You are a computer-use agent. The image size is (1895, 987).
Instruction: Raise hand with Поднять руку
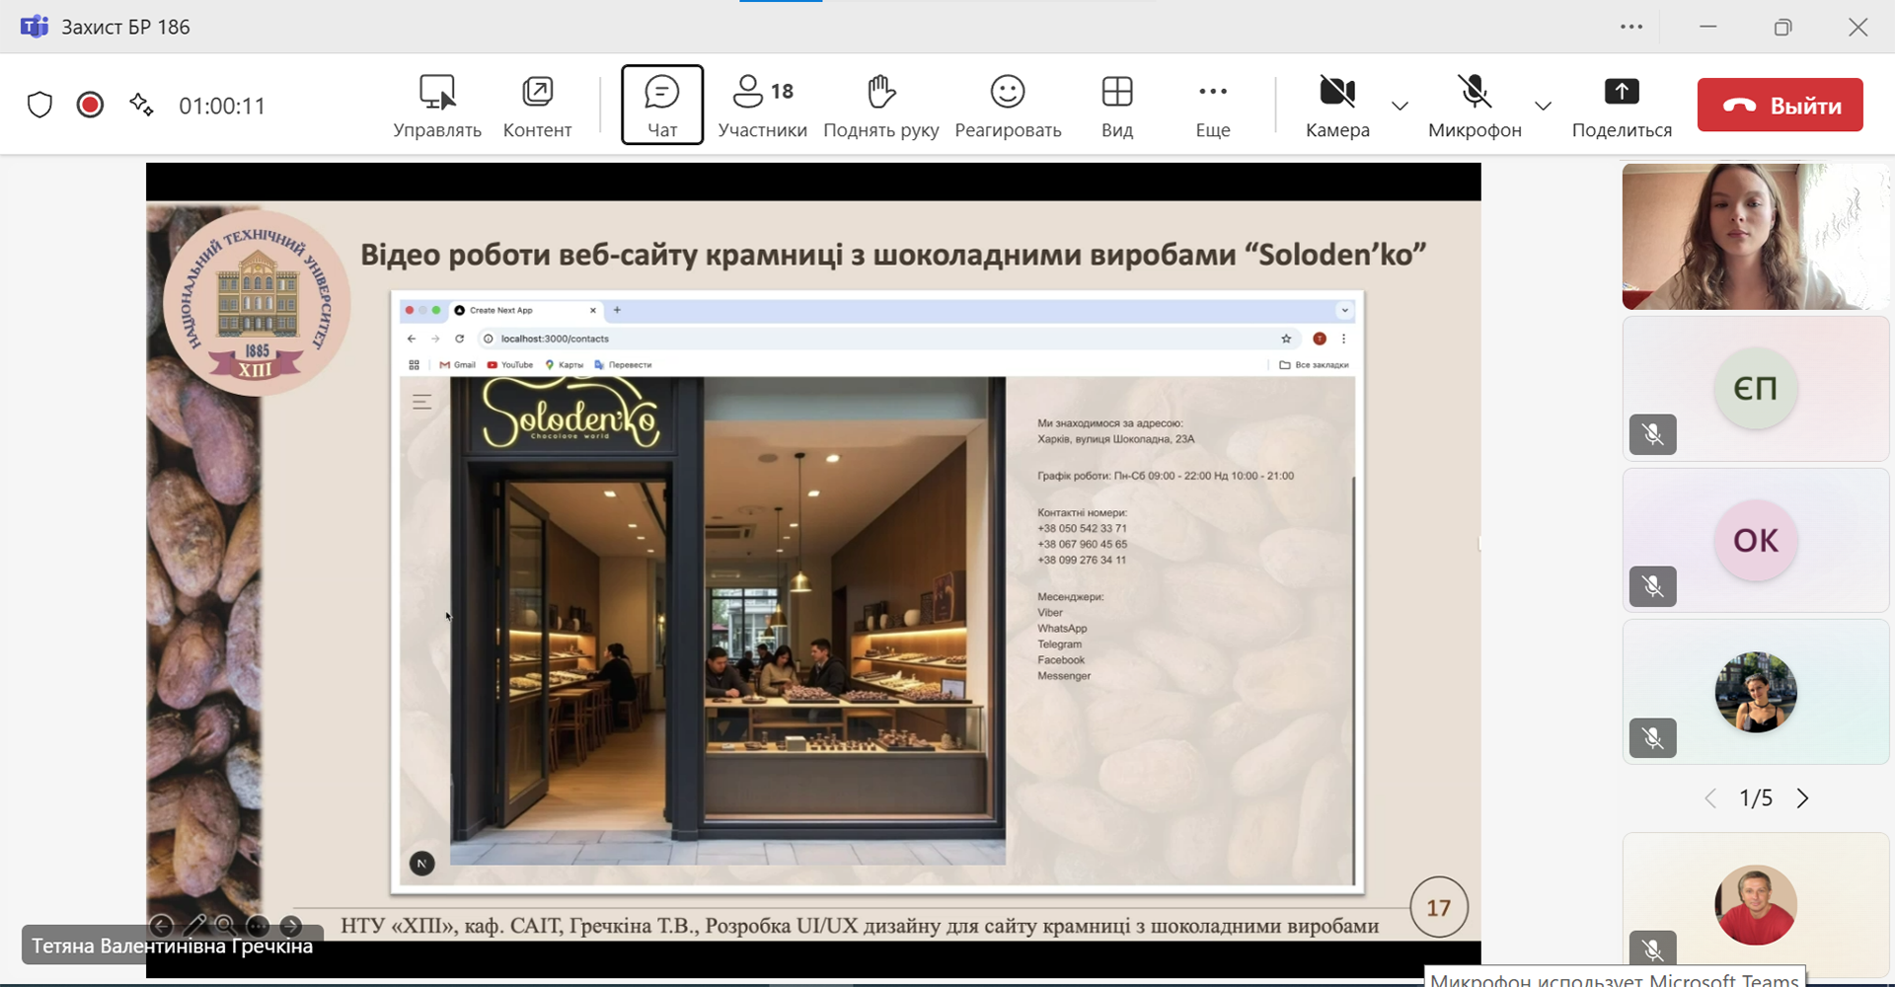880,105
